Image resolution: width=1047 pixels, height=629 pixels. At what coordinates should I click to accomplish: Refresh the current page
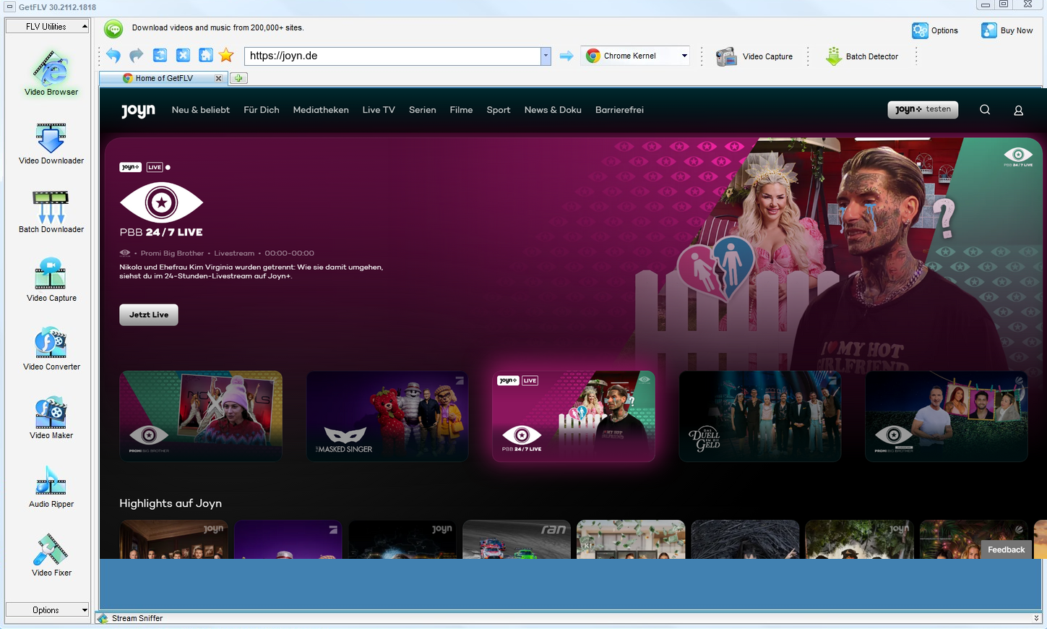[160, 56]
